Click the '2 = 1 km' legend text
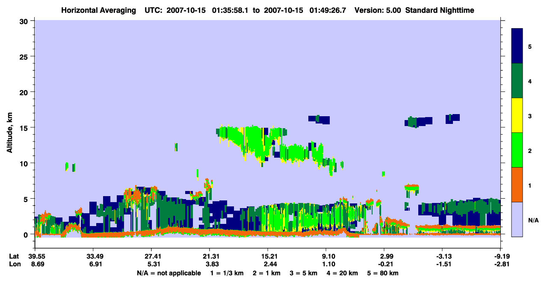This screenshot has width=556, height=285. [x=267, y=273]
